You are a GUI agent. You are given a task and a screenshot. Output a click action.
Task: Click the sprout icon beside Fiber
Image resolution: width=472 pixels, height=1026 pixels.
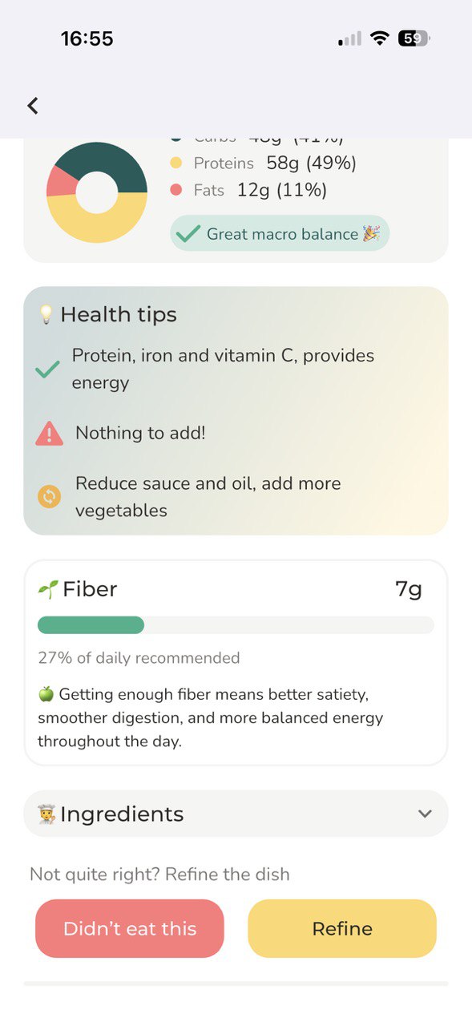(x=46, y=588)
